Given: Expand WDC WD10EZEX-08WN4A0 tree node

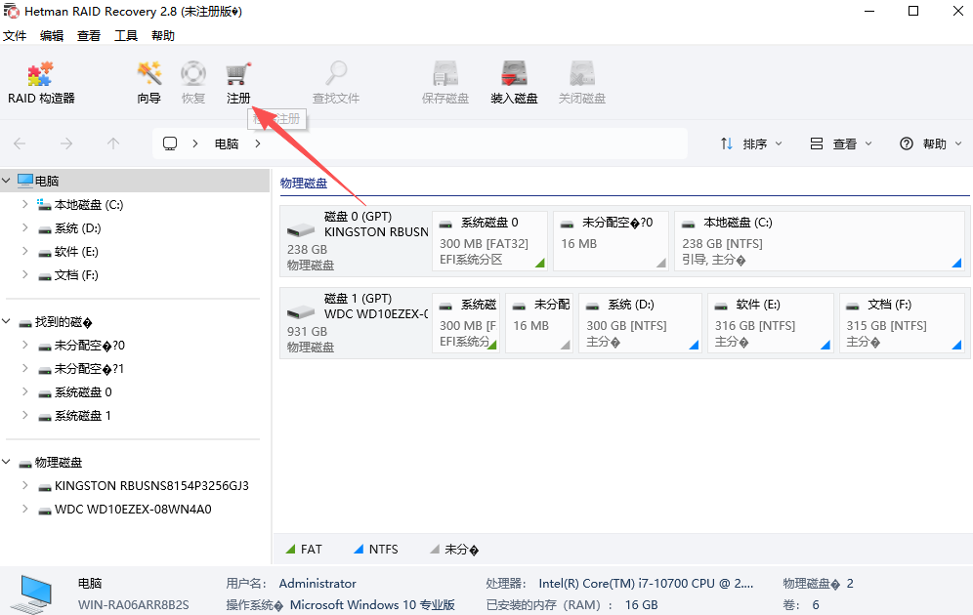Looking at the screenshot, I should [x=24, y=509].
